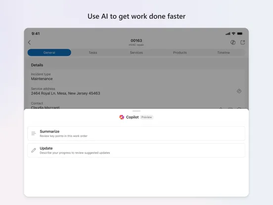
Task: Click the Update pencil icon
Action: pos(34,150)
